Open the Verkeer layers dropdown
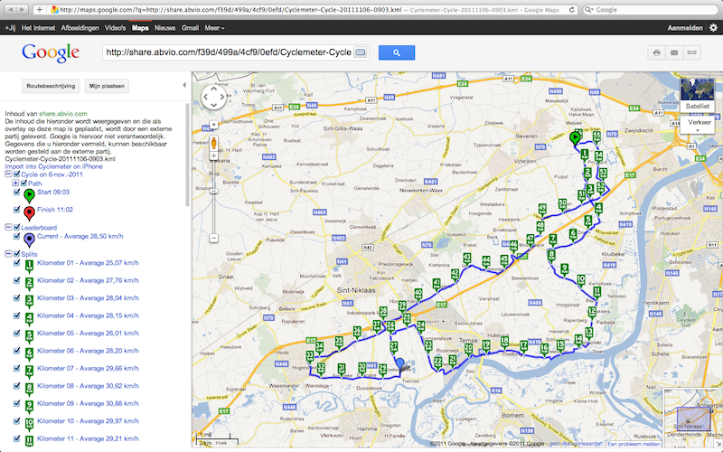The height and width of the screenshot is (452, 723). pyautogui.click(x=699, y=125)
